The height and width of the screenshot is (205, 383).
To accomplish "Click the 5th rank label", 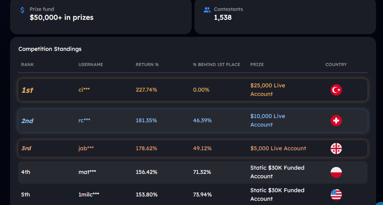I will coord(26,195).
